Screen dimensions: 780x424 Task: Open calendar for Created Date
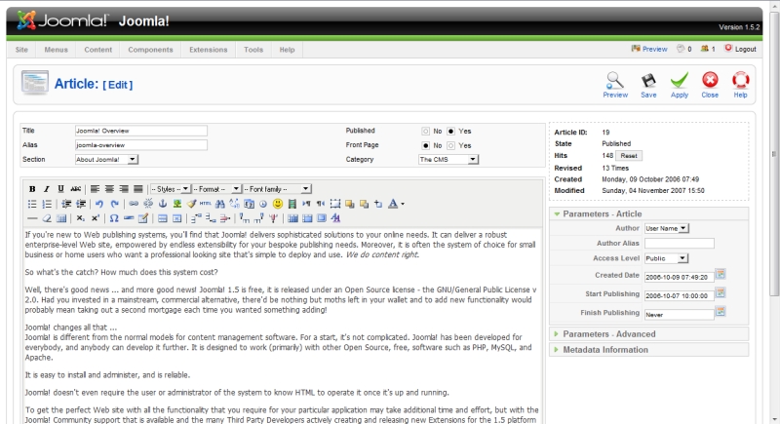[x=721, y=274]
